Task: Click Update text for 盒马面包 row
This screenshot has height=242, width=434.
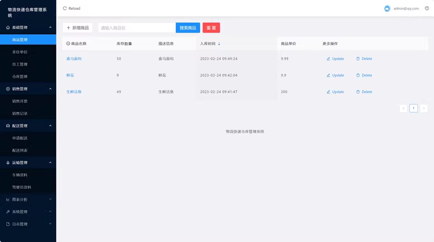Action: click(x=338, y=59)
